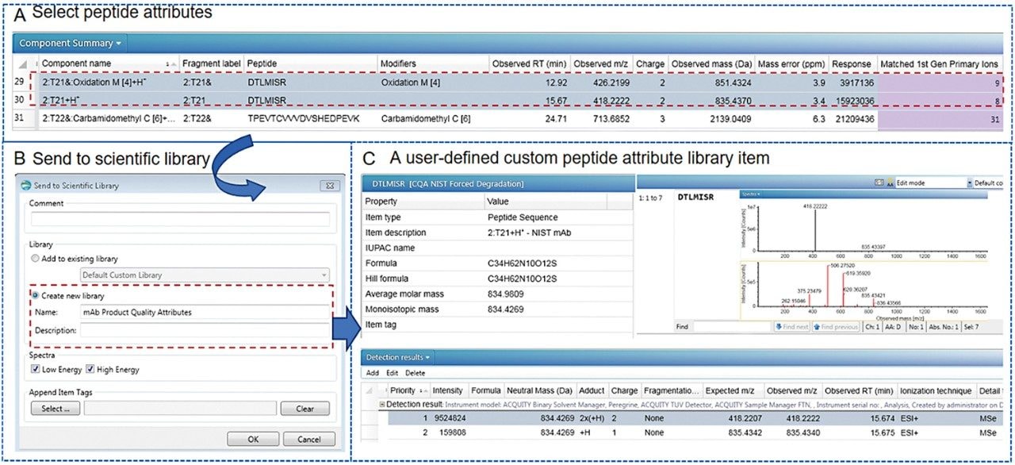Sort by Component name column header
This screenshot has width=1015, height=465.
click(x=109, y=63)
